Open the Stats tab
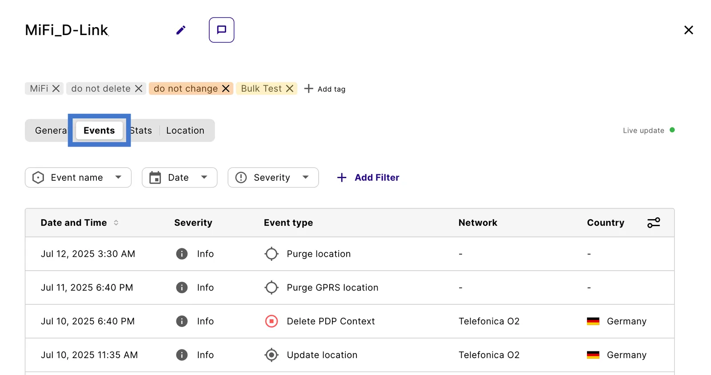711x375 pixels. 141,131
